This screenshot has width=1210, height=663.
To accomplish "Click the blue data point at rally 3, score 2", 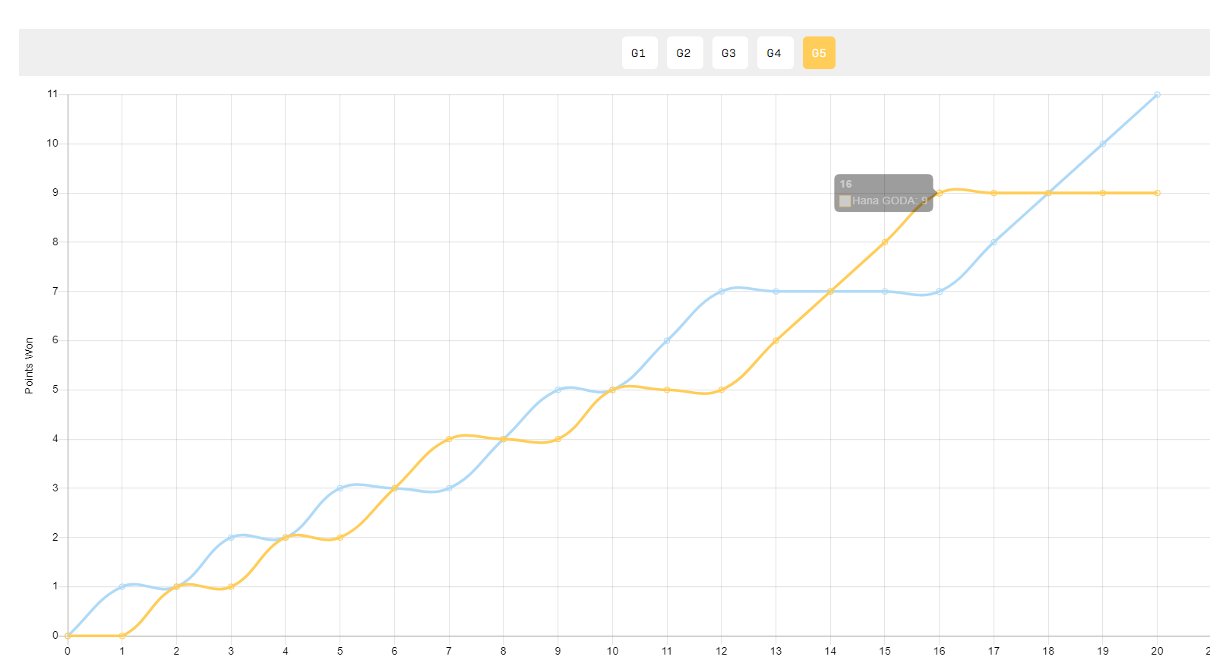I will click(231, 538).
